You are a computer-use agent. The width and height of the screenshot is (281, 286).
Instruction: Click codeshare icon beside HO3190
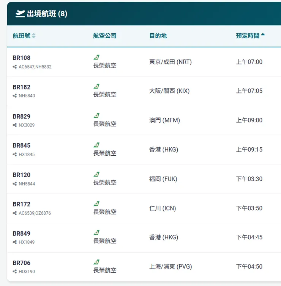[15, 272]
